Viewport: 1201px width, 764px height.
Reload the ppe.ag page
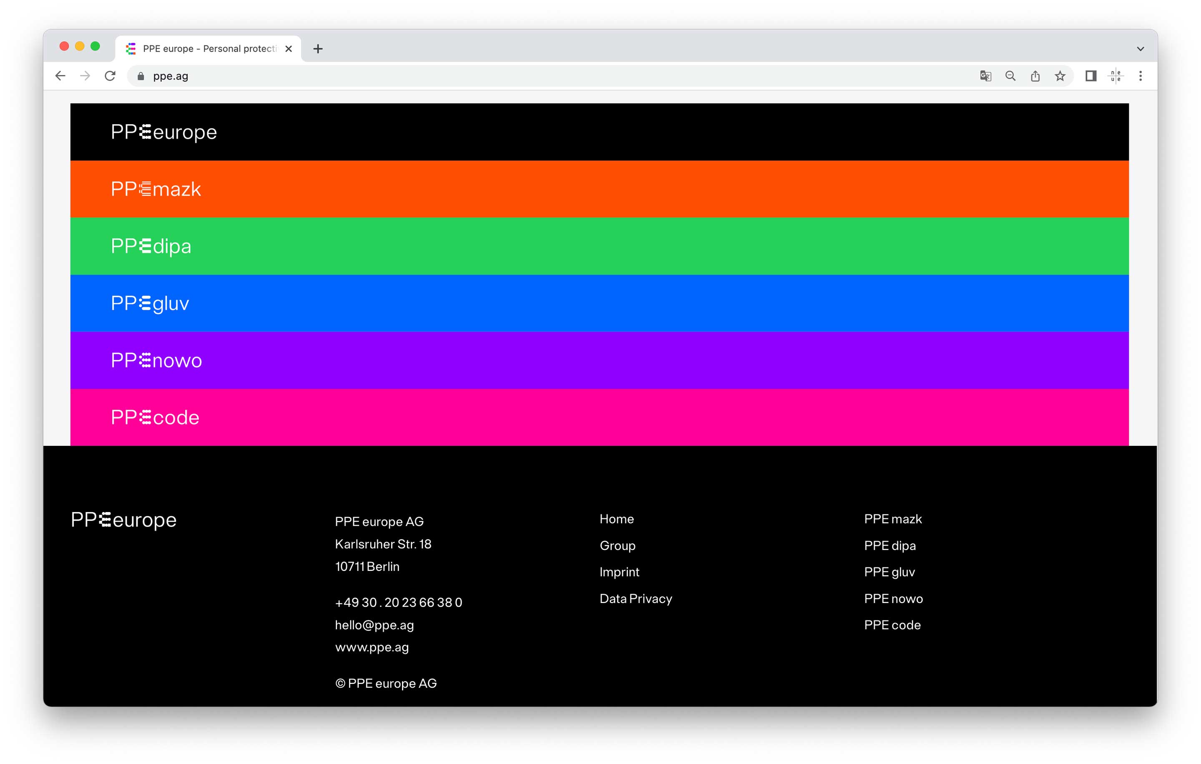tap(110, 76)
